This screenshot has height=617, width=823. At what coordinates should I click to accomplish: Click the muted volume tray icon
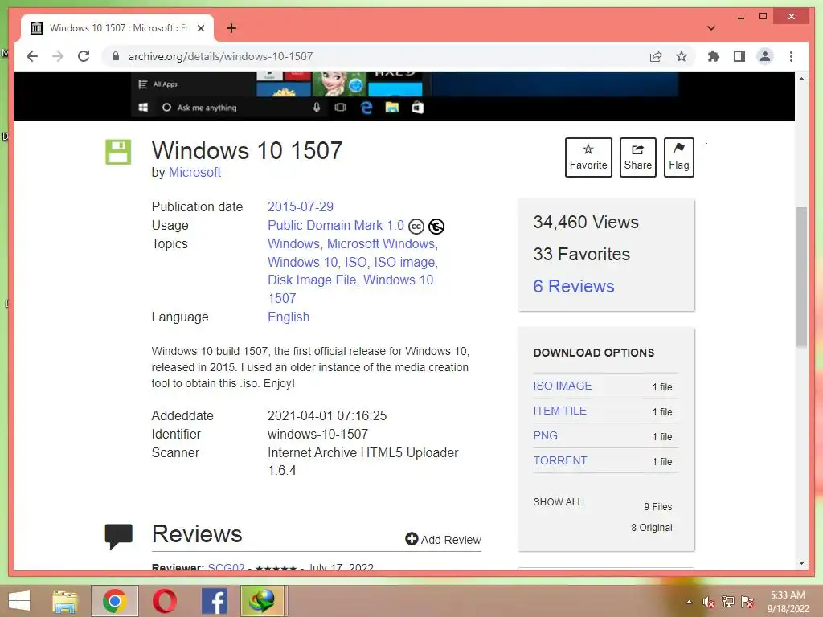tap(709, 602)
